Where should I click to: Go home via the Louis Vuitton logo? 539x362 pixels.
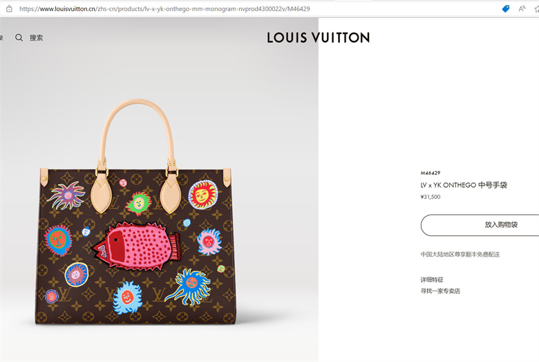[319, 37]
